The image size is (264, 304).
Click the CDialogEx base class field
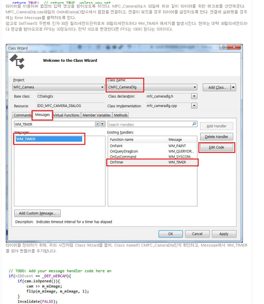pyautogui.click(x=70, y=97)
